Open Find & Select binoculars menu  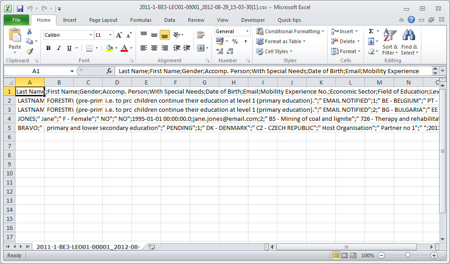click(x=409, y=42)
